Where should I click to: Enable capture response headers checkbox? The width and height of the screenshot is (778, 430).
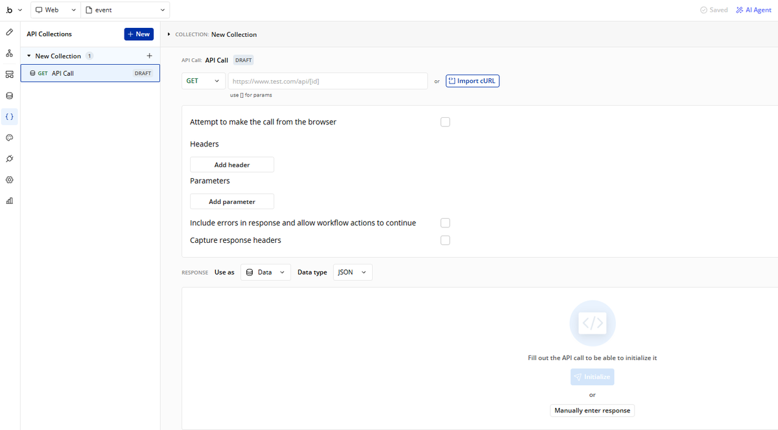[445, 240]
